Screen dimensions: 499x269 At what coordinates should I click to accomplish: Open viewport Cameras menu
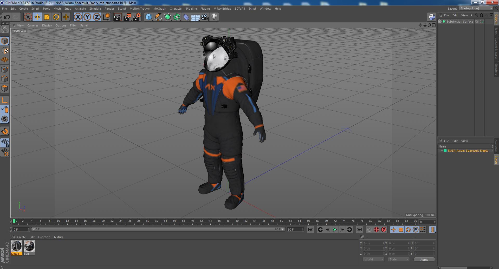(x=33, y=25)
